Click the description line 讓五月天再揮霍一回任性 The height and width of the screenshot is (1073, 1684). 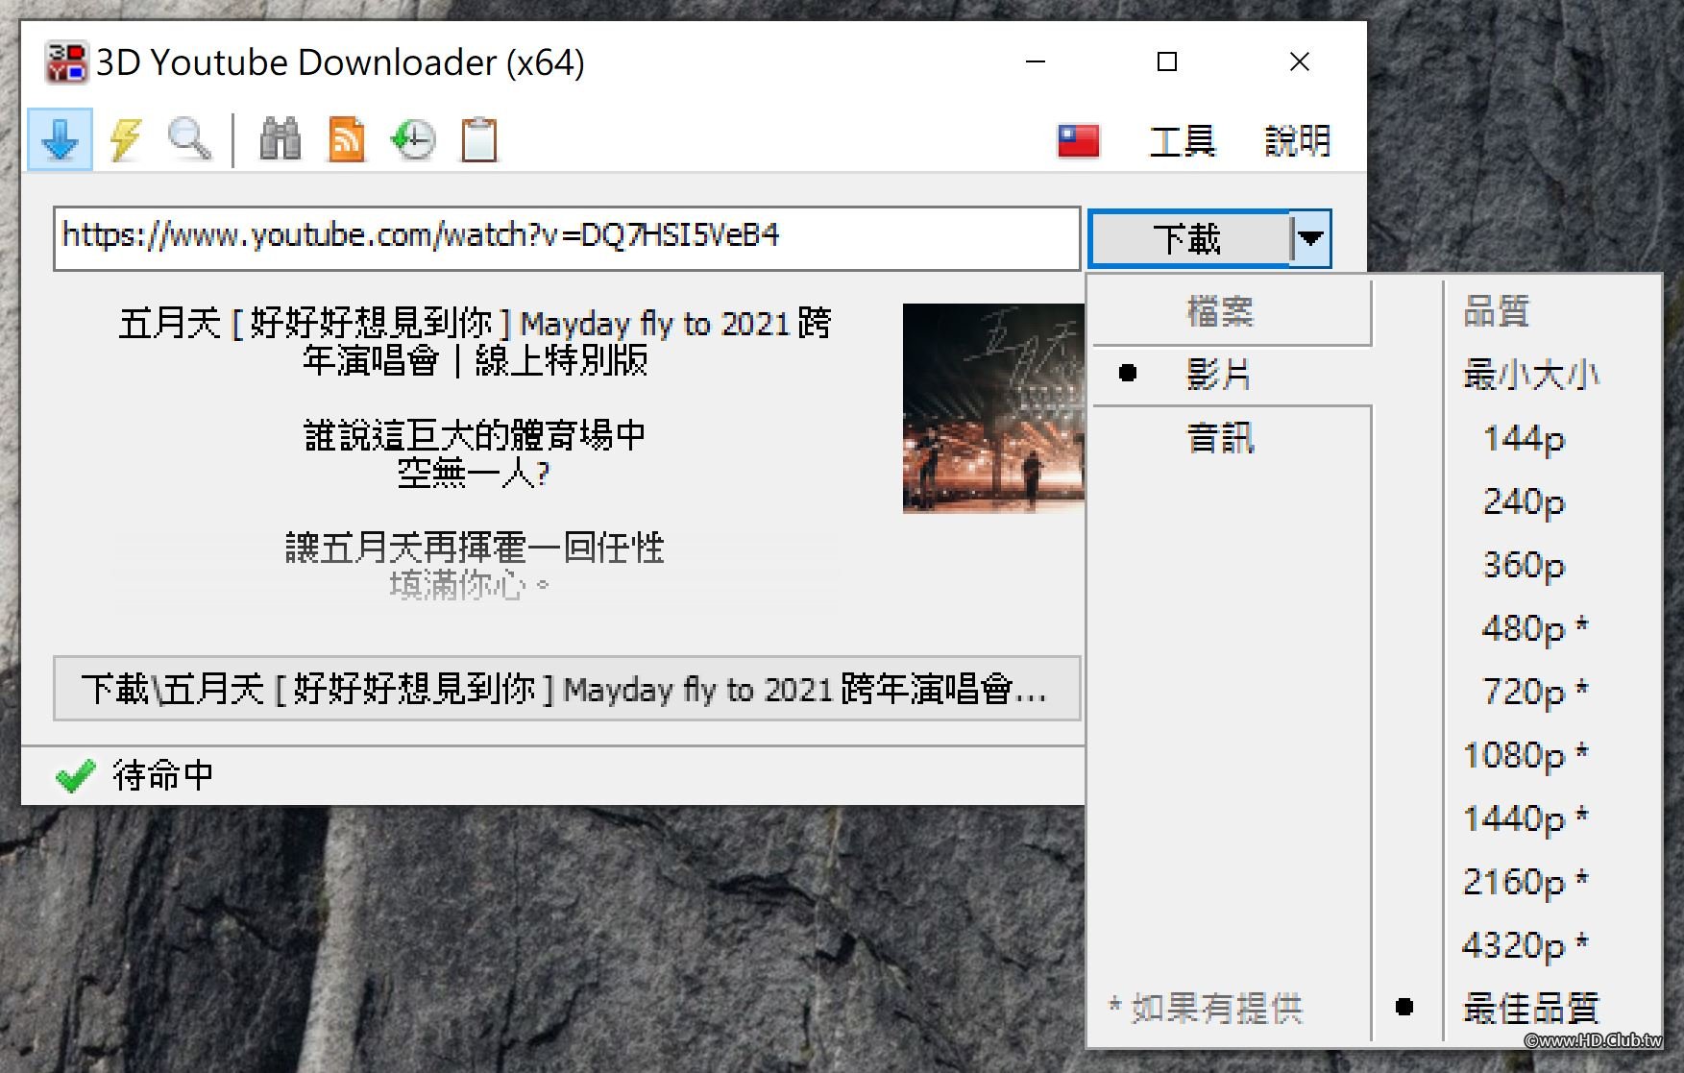click(x=475, y=548)
